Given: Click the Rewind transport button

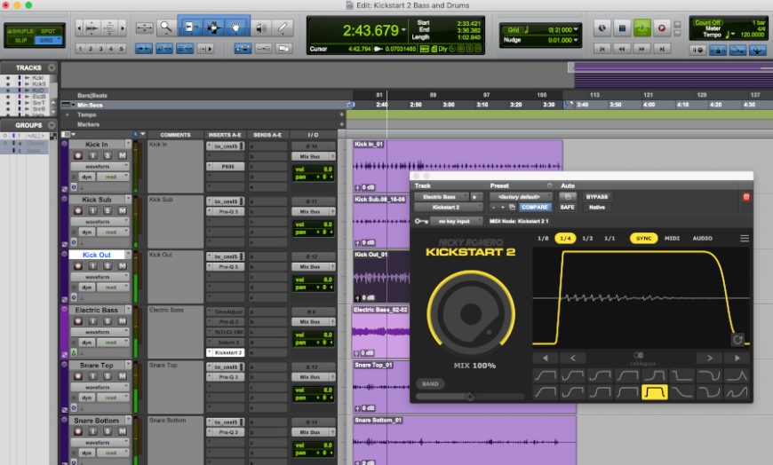Looking at the screenshot, I should point(622,49).
